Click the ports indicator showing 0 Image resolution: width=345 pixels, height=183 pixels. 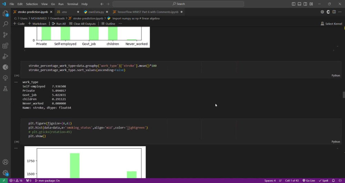(x=29, y=181)
